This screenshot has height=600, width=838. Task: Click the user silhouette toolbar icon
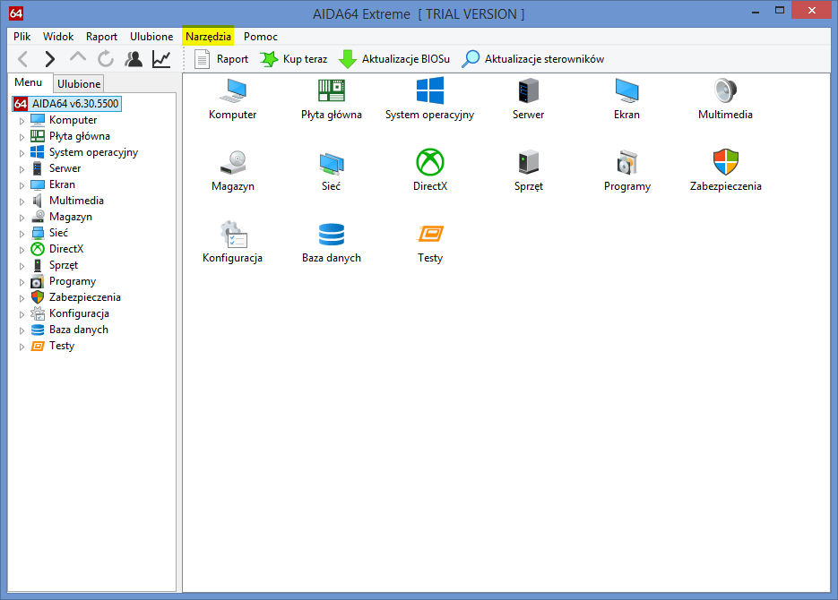(134, 59)
